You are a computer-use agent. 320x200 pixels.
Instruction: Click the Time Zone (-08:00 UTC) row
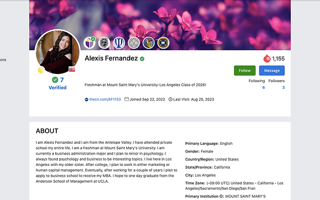click(x=234, y=186)
